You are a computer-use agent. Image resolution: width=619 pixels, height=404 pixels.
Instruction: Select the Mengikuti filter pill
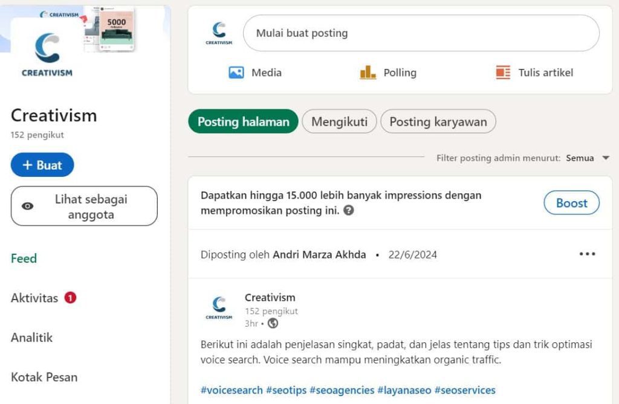click(339, 121)
